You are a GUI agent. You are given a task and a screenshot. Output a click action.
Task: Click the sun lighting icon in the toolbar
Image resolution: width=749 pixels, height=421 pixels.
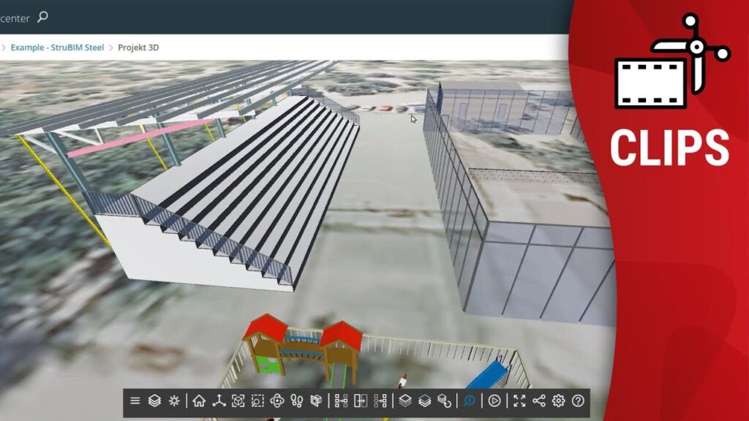[x=174, y=401]
